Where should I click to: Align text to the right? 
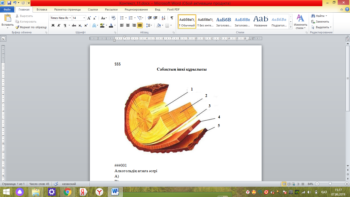point(134,25)
